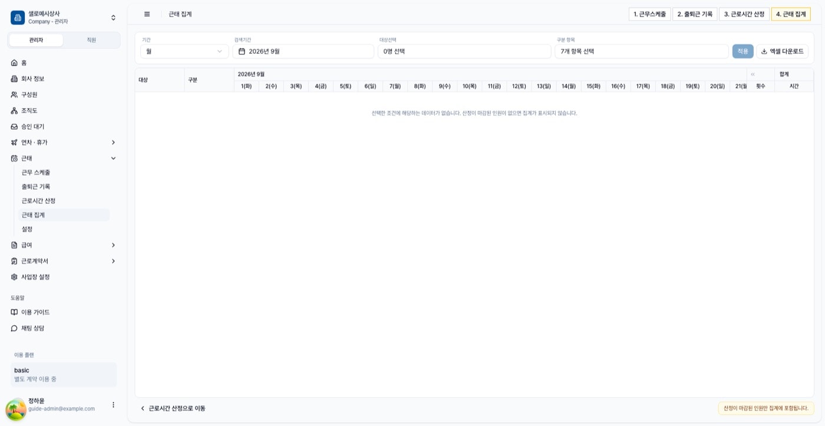
Task: Open 출퇴근 기록 in sidebar
Action: point(64,186)
